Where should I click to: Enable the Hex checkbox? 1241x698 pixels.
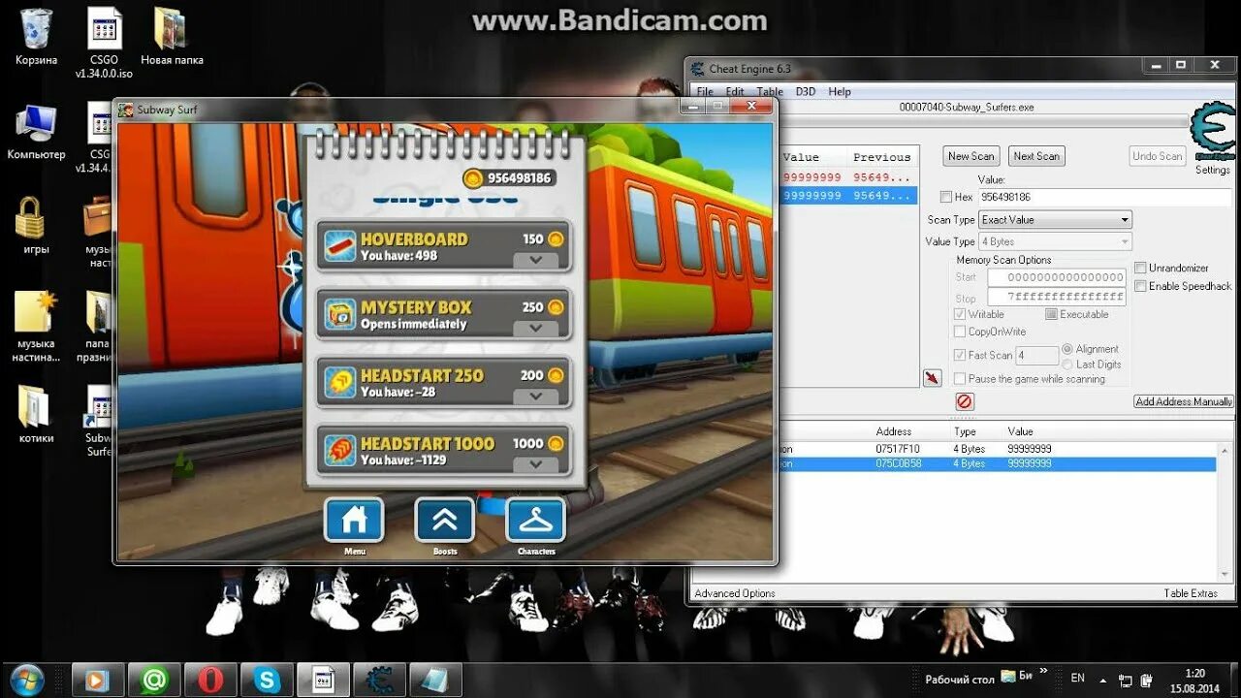(x=945, y=197)
